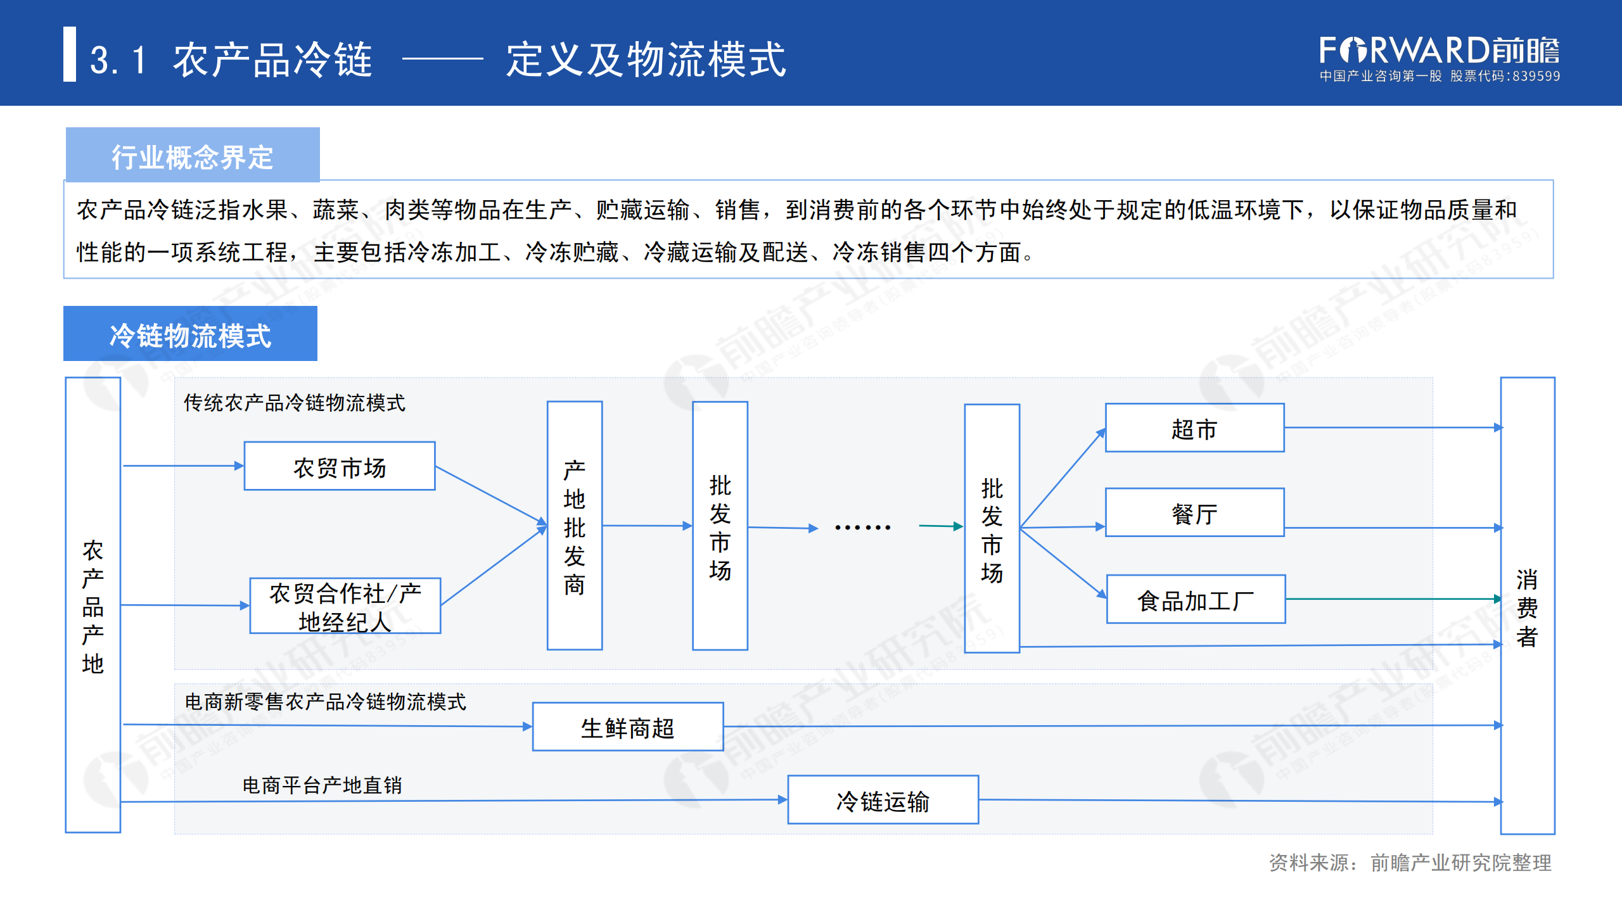The image size is (1622, 912).
Task: Click the 电商平台产地直销 label
Action: [x=322, y=785]
